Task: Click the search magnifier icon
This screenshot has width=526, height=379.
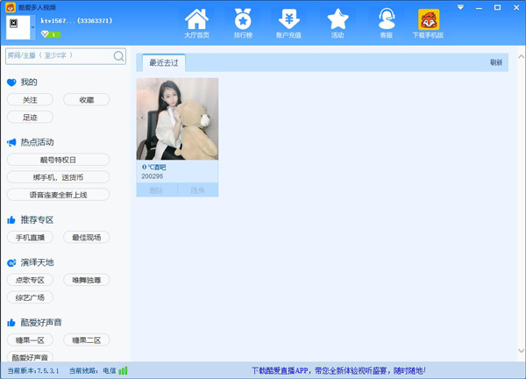Action: (x=118, y=56)
